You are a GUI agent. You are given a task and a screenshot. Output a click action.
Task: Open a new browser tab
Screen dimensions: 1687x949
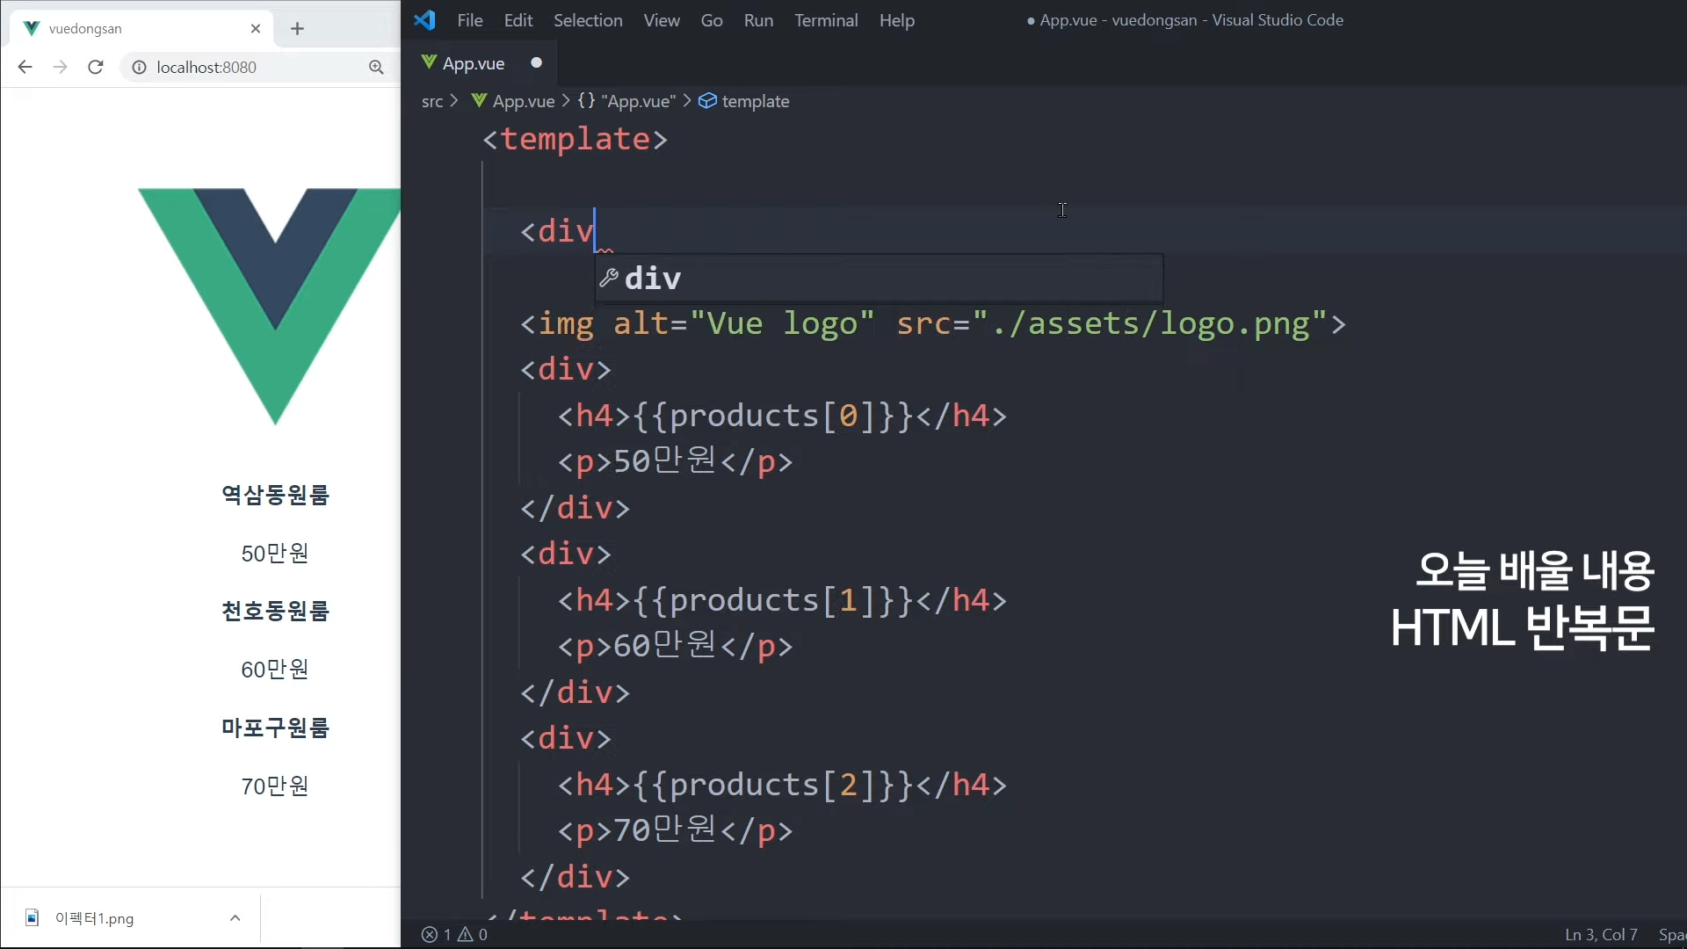(297, 28)
